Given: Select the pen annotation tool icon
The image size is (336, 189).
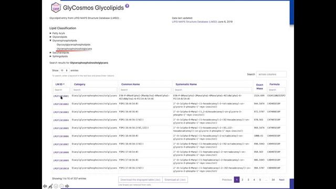Looking at the screenshot, I should [x=50, y=186].
